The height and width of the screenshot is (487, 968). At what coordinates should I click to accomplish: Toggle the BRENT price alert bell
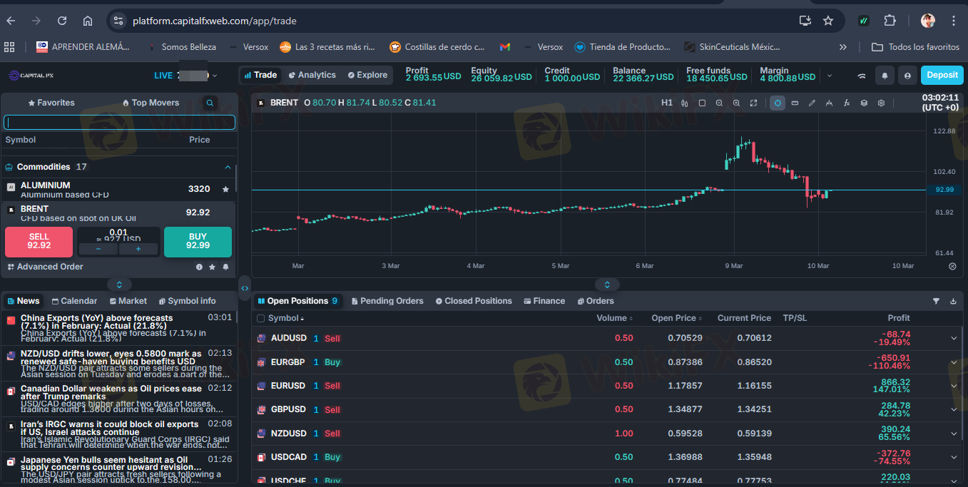(225, 267)
